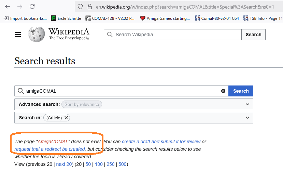
Task: Open the Amiga Games starting bookmark
Action: [x=165, y=18]
